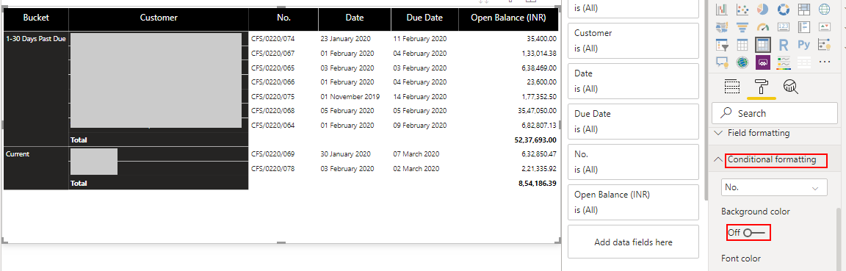Open the Due Date filter card
Screen dimensions: 846x271
pos(634,121)
